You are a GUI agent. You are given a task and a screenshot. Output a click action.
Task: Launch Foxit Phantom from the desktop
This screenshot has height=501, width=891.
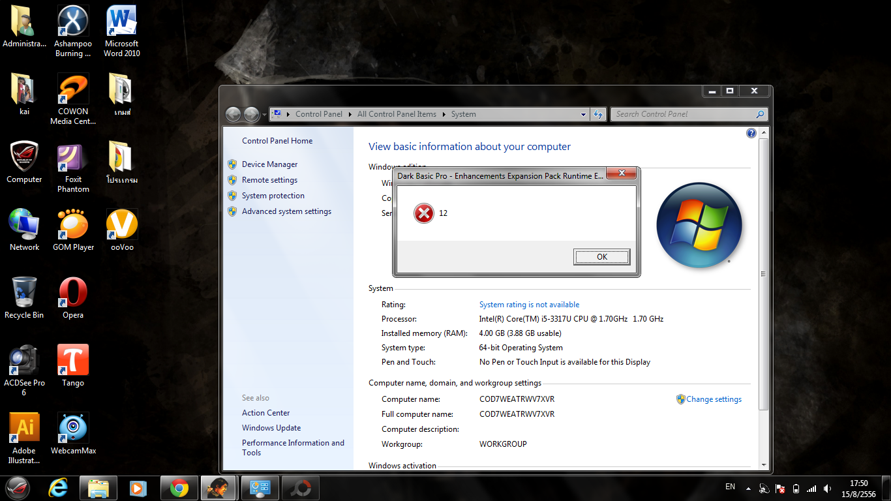pyautogui.click(x=73, y=167)
